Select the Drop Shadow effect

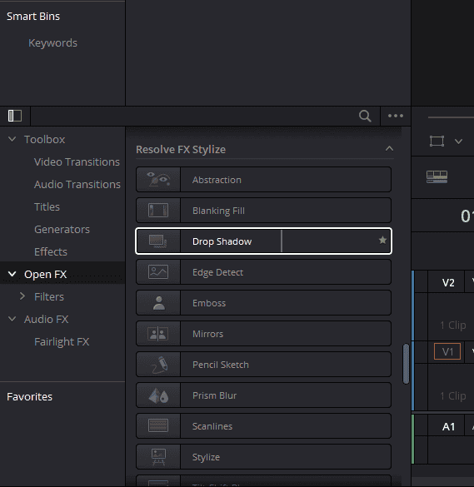263,241
